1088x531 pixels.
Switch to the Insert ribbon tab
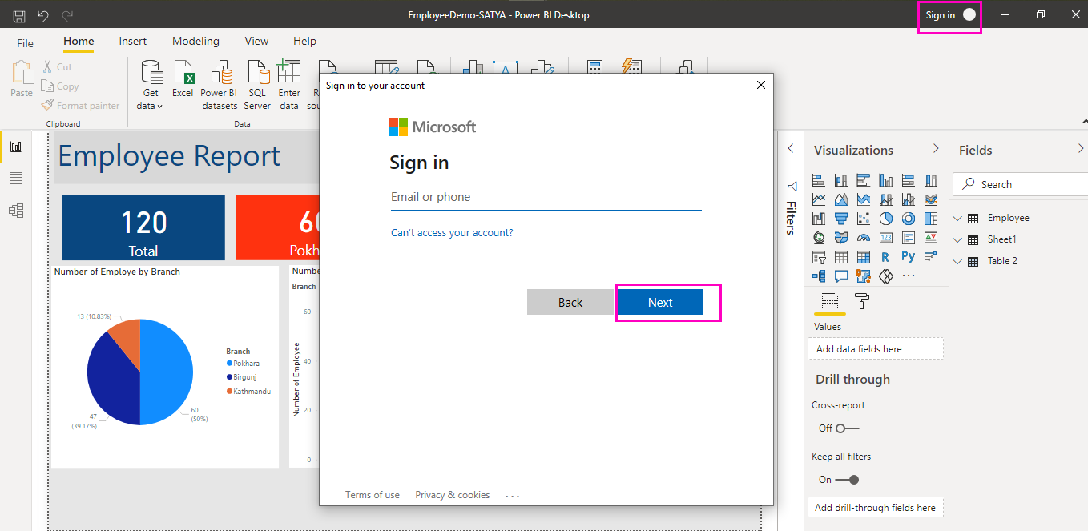(132, 41)
